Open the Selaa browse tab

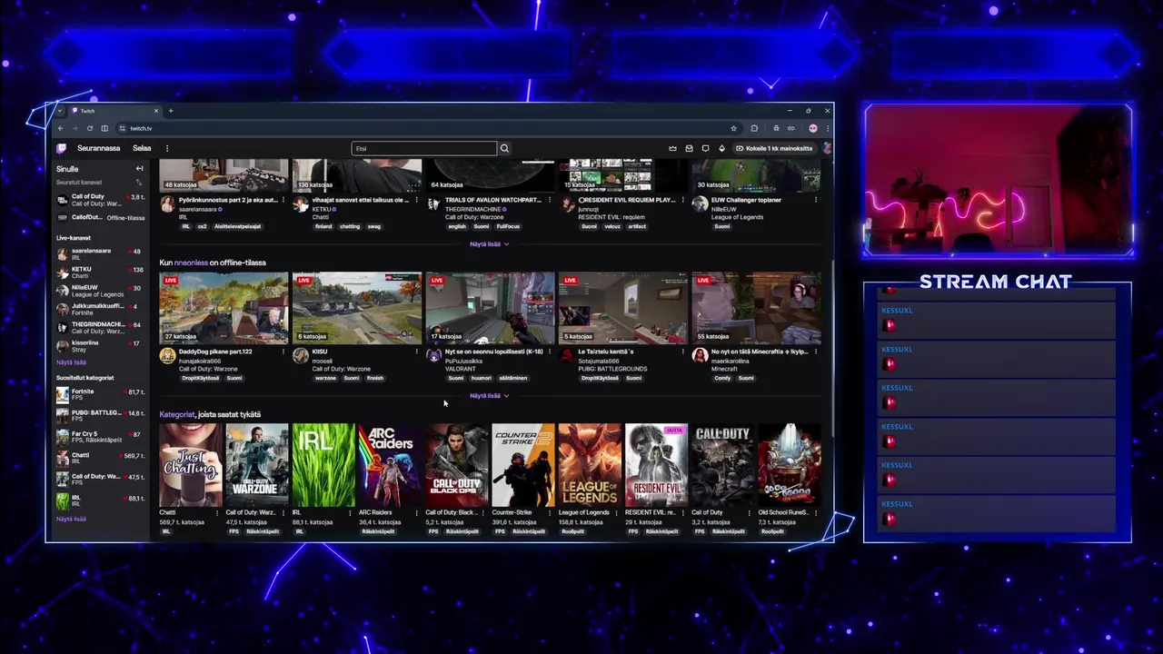coord(142,148)
